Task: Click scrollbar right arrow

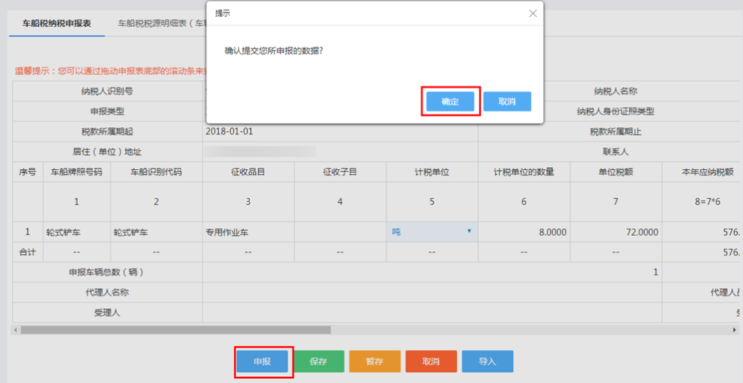Action: (x=735, y=330)
